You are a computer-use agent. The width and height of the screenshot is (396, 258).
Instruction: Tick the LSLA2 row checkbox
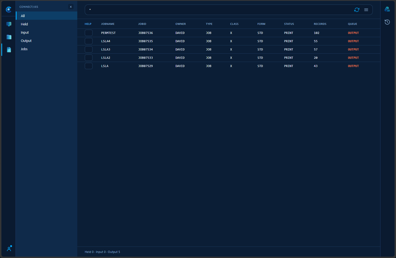point(89,58)
